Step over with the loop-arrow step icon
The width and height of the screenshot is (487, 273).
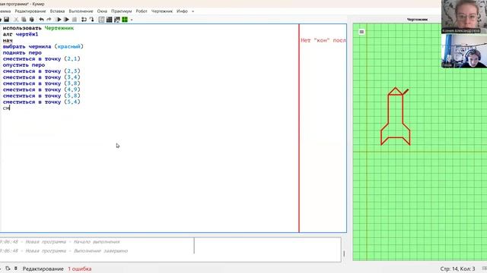84,20
